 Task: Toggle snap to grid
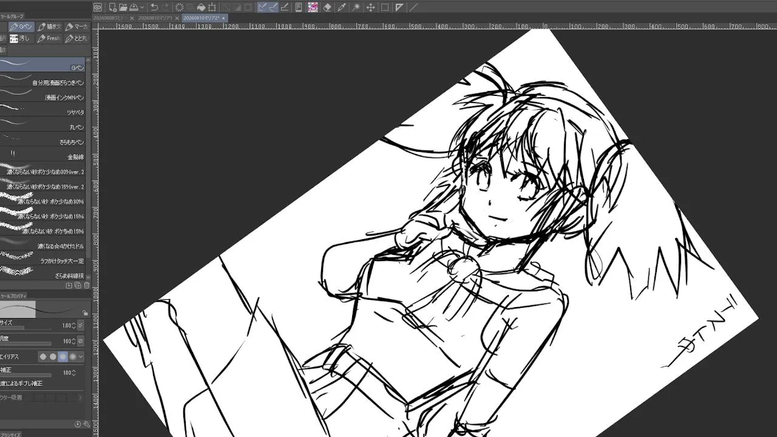tap(284, 7)
